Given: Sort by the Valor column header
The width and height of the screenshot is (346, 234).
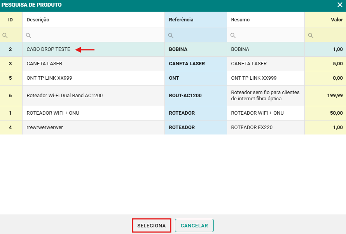Looking at the screenshot, I should (336, 20).
